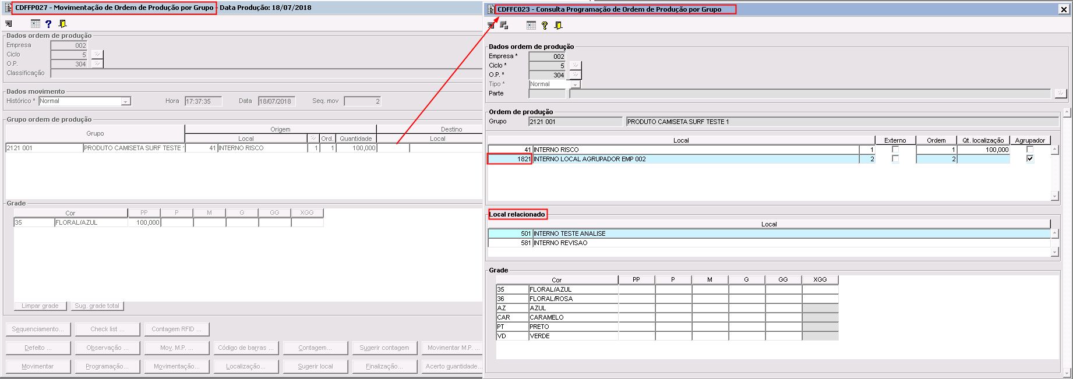Toggle Externo checkbox for INTERNO RISCO row
This screenshot has height=379, width=1073.
click(895, 150)
